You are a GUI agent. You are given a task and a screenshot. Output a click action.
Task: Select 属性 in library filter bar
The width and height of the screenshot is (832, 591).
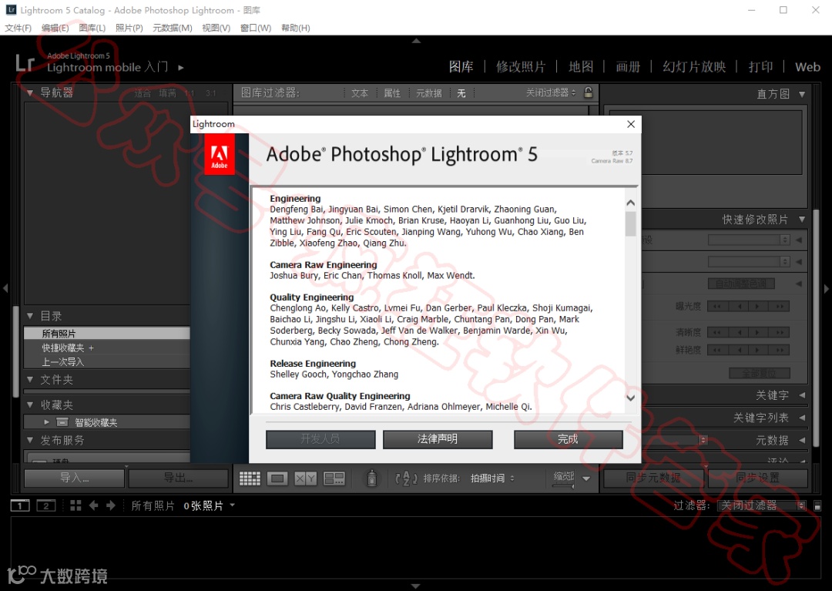(392, 92)
